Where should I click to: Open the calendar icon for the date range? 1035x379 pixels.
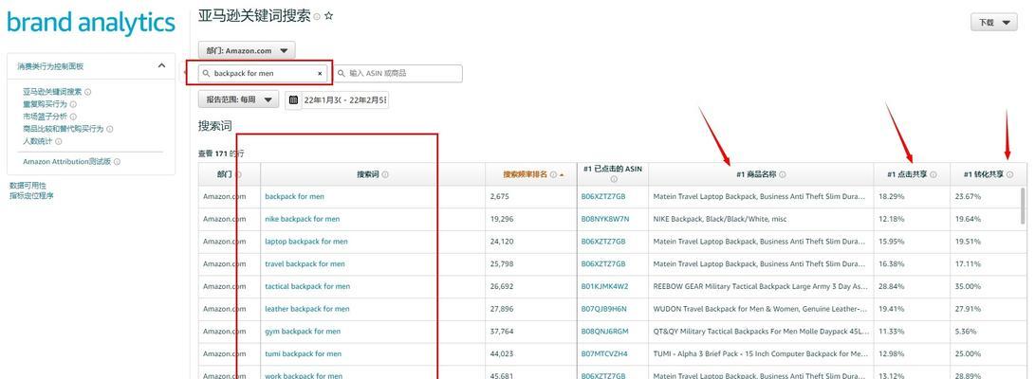click(294, 100)
